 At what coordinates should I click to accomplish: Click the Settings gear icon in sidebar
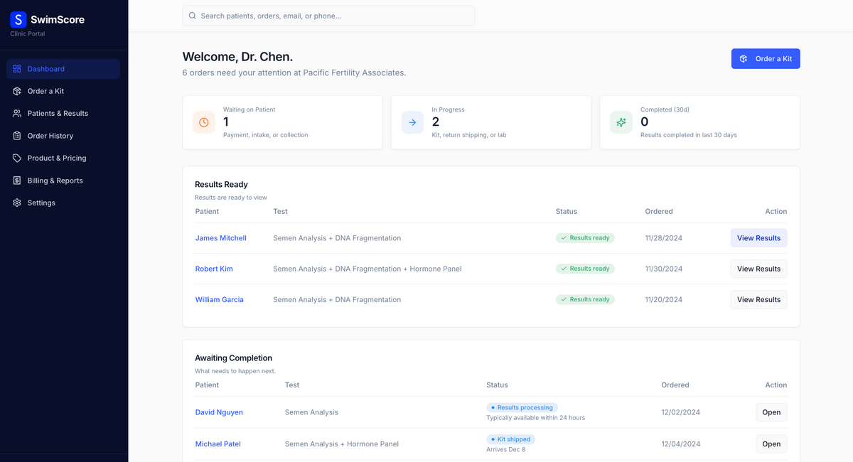point(17,203)
